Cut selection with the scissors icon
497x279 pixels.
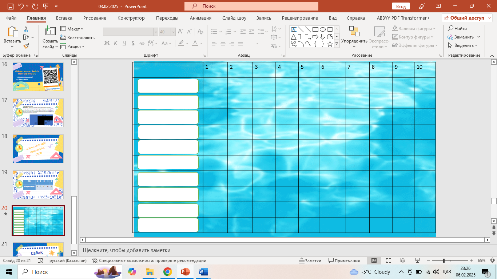pyautogui.click(x=26, y=29)
